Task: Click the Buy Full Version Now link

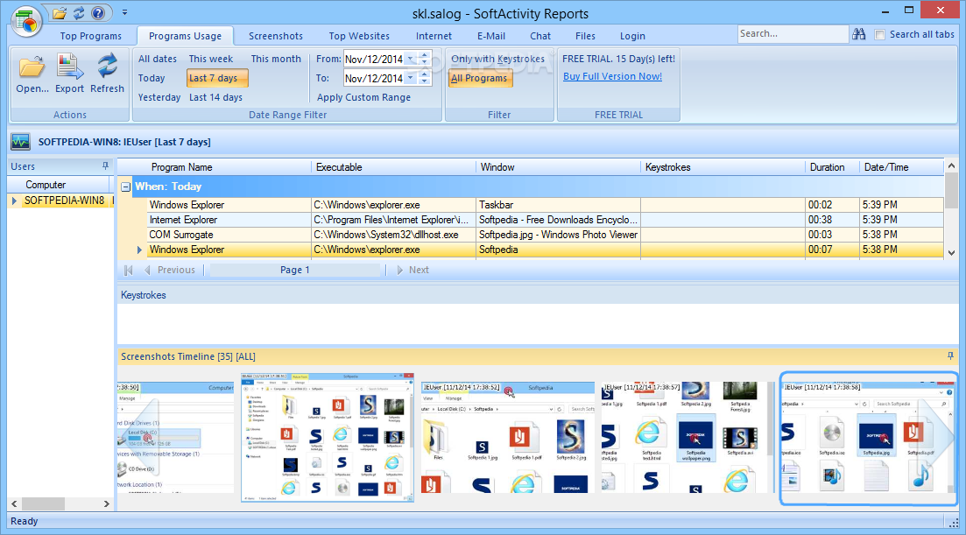Action: click(x=612, y=76)
